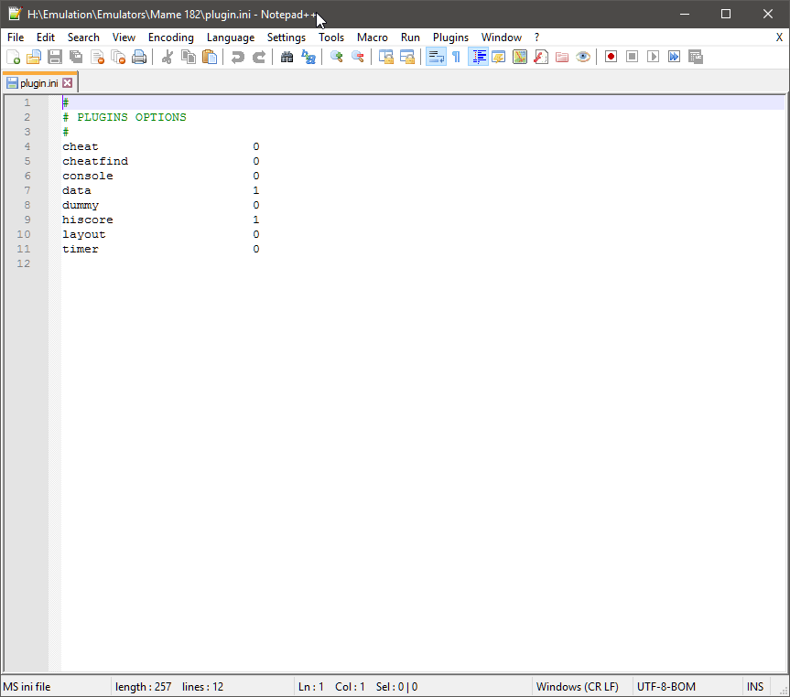Image resolution: width=790 pixels, height=697 pixels.
Task: Click the Close All toolbar icon
Action: pos(118,57)
